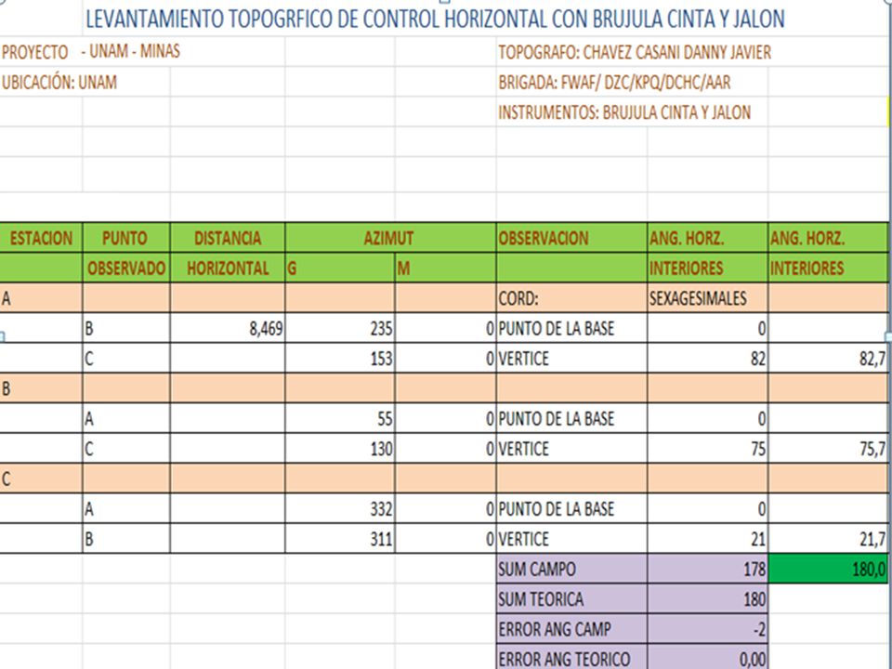Select azimuth value '55'
The width and height of the screenshot is (892, 669).
[340, 419]
